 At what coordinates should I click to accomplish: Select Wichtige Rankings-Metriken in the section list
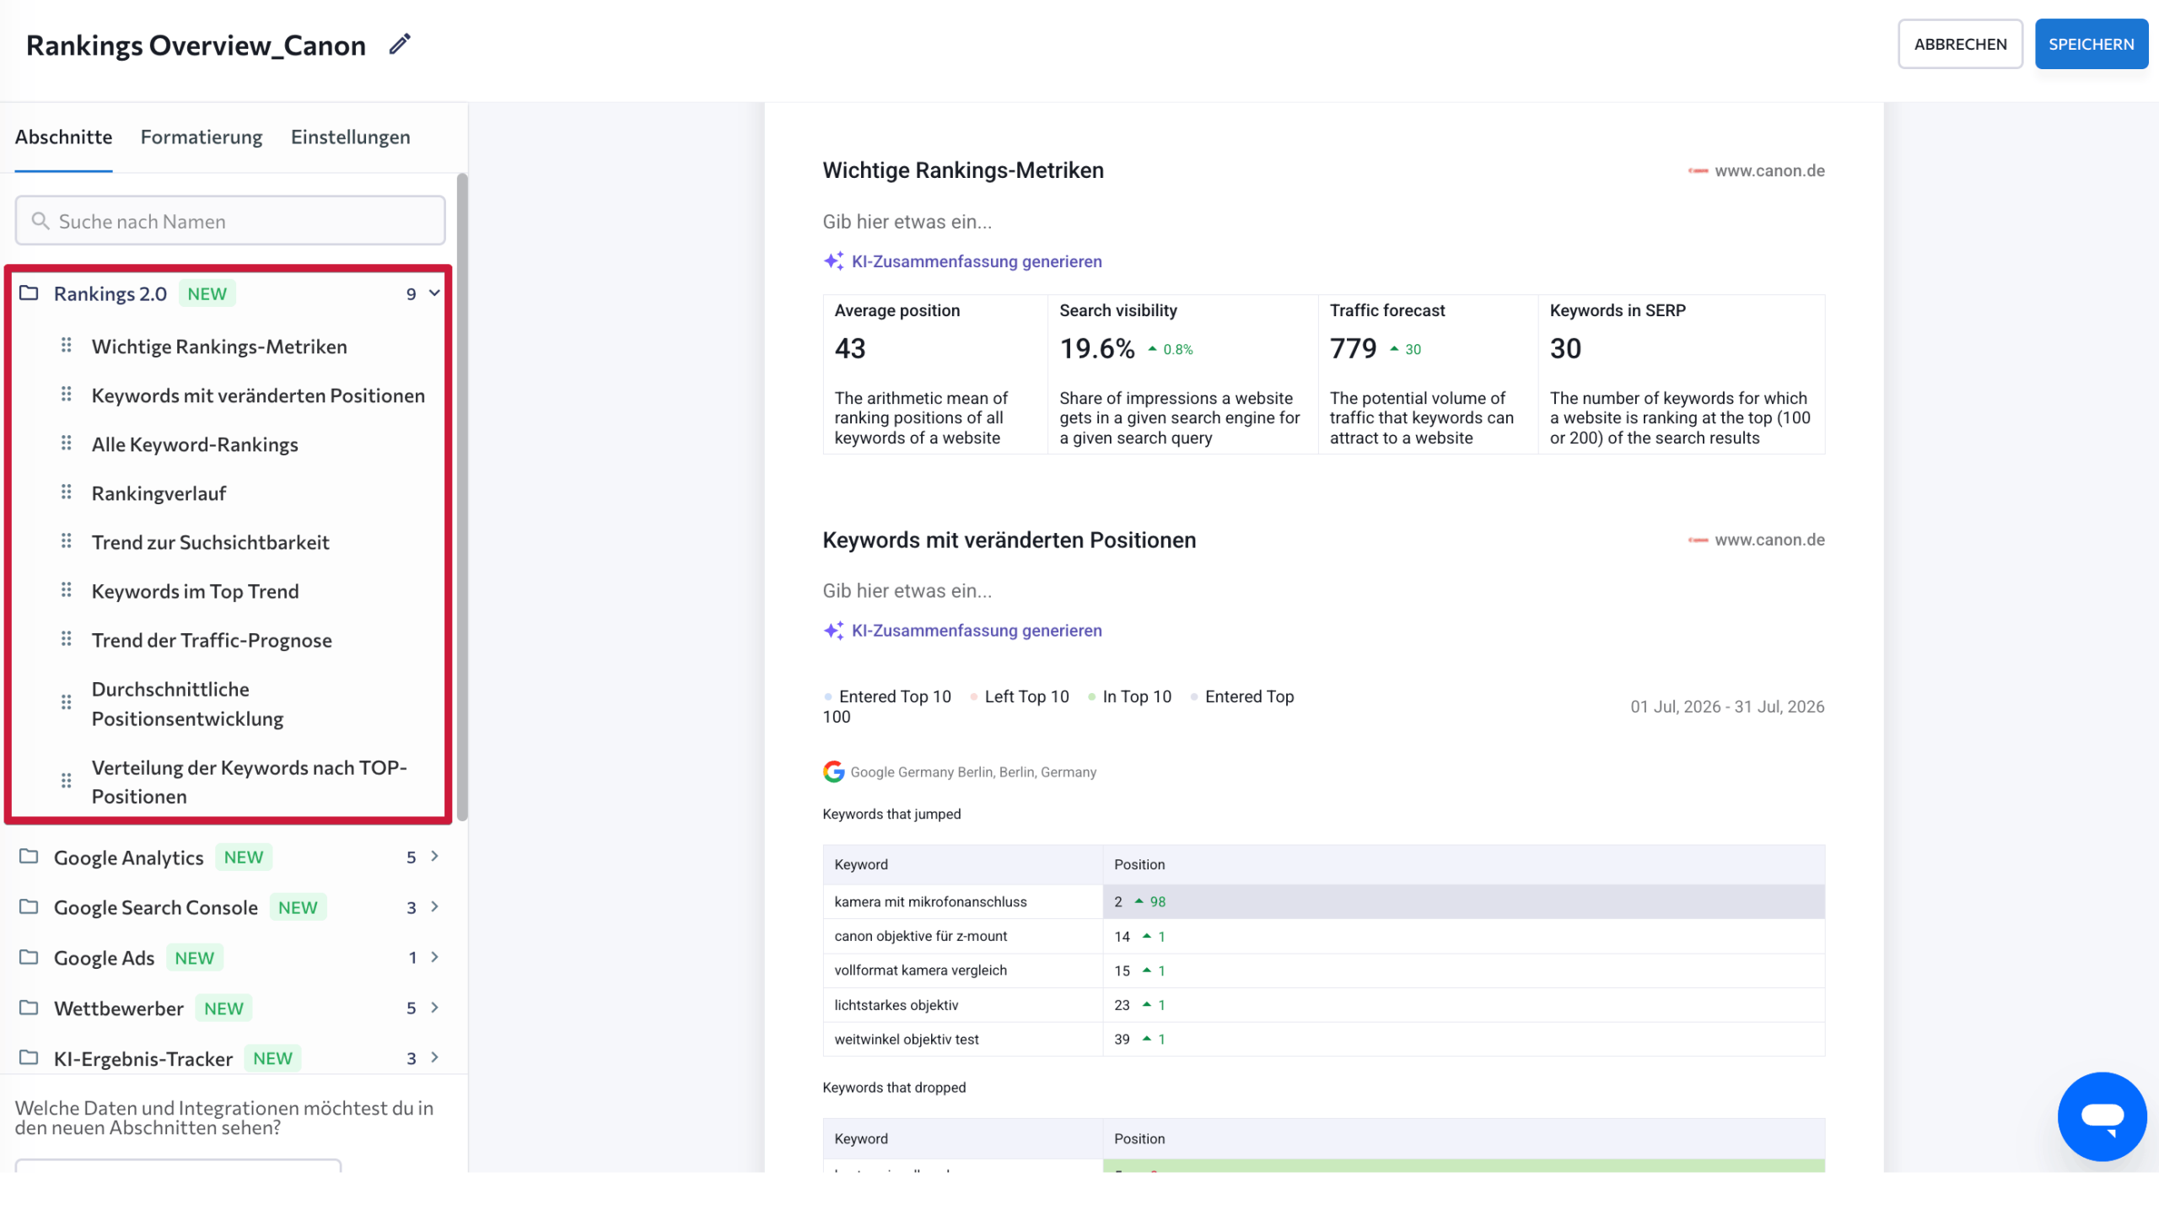[219, 347]
